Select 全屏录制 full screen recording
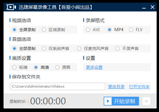This screenshot has width=159, height=112. click(24, 30)
